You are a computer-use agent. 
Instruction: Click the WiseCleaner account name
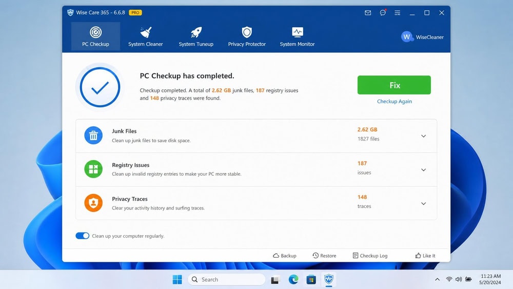click(429, 37)
